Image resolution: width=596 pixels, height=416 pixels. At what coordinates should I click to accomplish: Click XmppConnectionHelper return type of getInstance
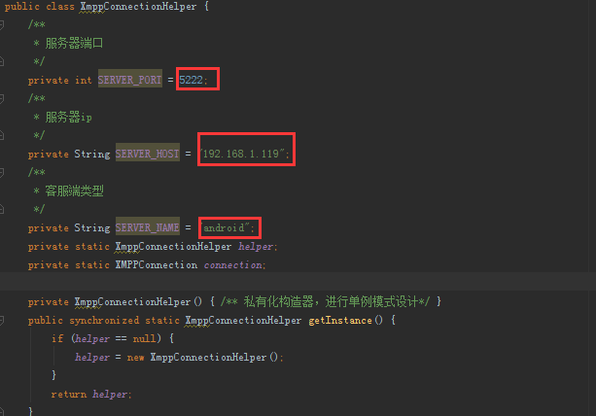click(243, 321)
